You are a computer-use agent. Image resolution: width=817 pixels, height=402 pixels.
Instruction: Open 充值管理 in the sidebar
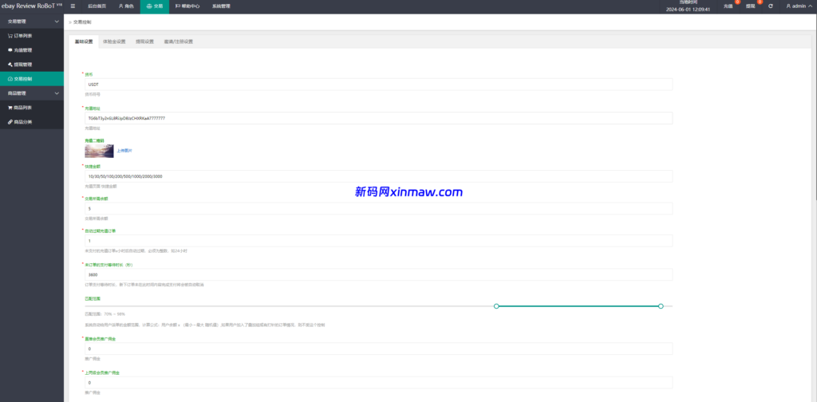(32, 50)
